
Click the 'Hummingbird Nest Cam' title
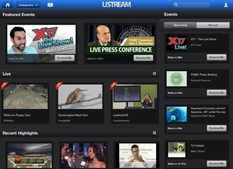73,115
